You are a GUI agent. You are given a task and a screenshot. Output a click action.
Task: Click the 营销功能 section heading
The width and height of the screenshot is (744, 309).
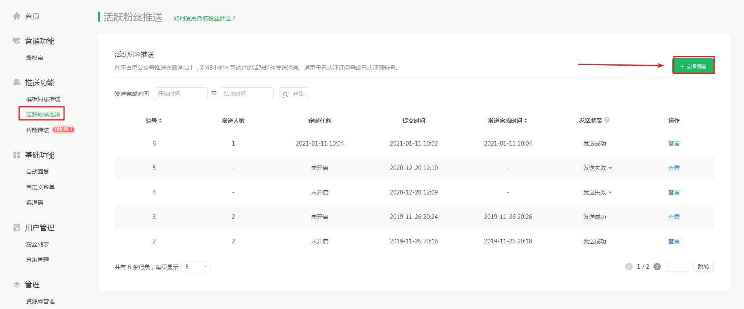tap(40, 41)
